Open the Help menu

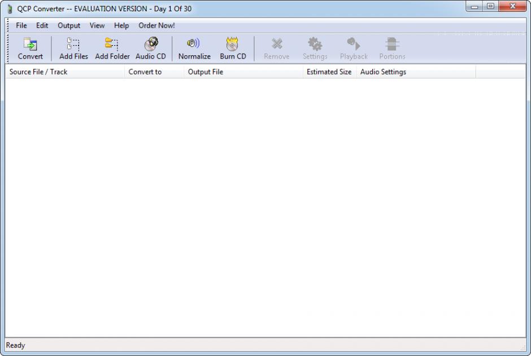click(x=121, y=25)
